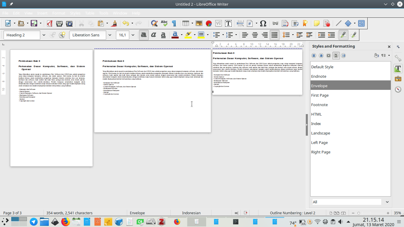The width and height of the screenshot is (404, 227).
Task: Toggle formatting marks display
Action: coord(174,23)
